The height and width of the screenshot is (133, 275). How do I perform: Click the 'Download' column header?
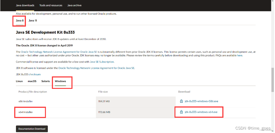(x=184, y=92)
